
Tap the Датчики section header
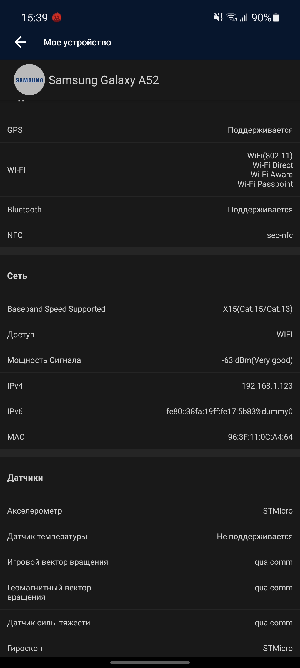tap(25, 478)
